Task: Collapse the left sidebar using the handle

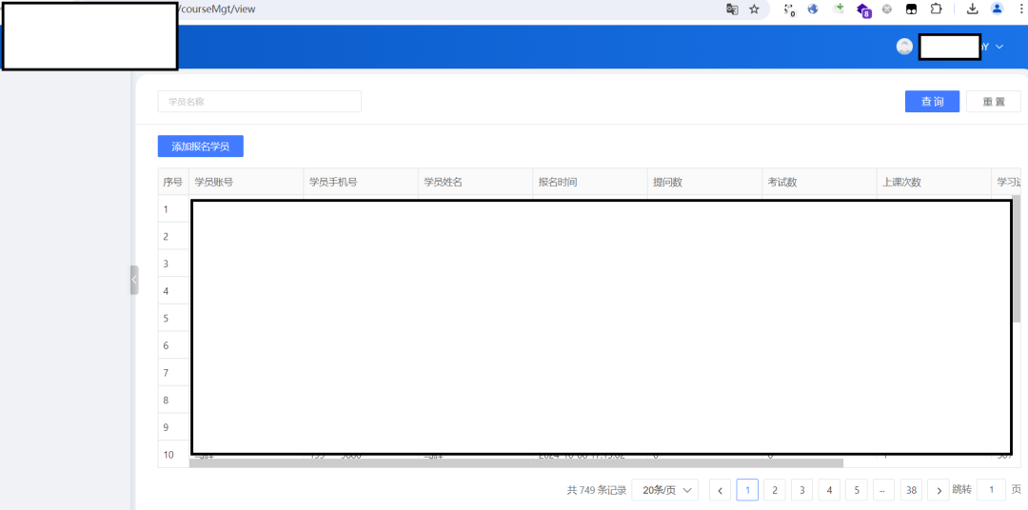Action: coord(134,280)
